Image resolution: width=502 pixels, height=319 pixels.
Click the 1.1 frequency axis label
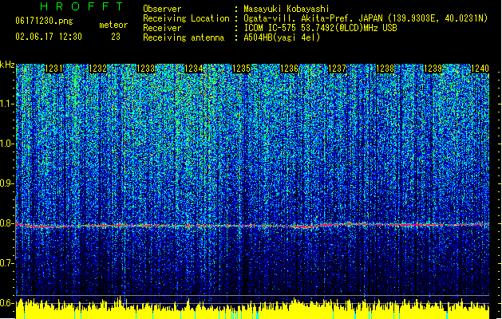[7, 104]
